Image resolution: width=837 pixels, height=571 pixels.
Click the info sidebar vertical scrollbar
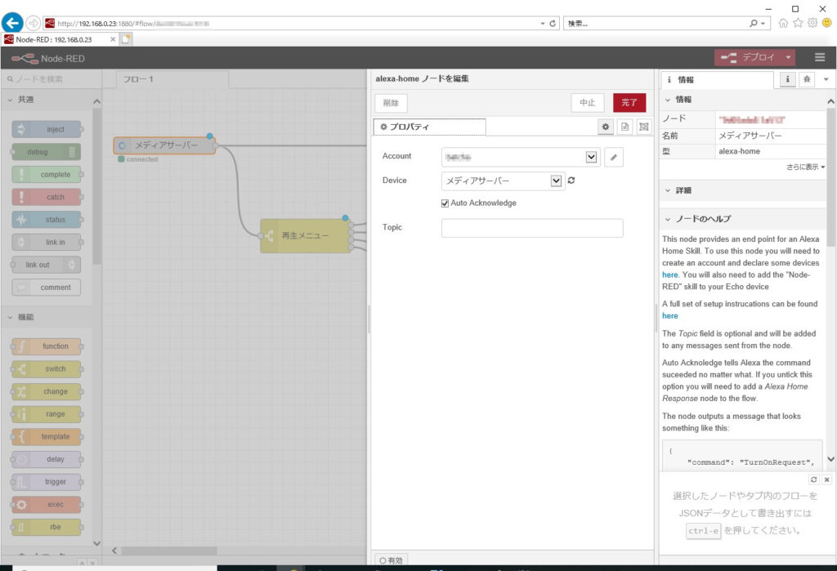pyautogui.click(x=831, y=176)
